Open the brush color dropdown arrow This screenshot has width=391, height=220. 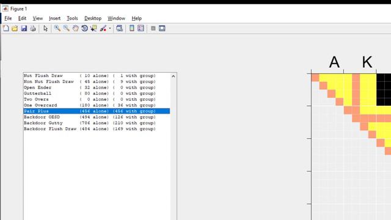coord(110,29)
